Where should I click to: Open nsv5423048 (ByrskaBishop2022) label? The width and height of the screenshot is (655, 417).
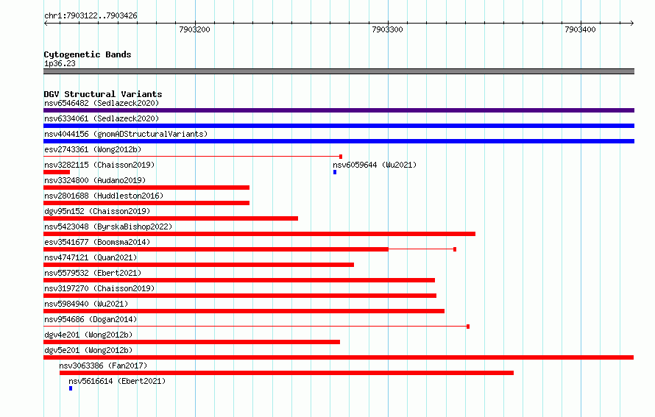[108, 227]
